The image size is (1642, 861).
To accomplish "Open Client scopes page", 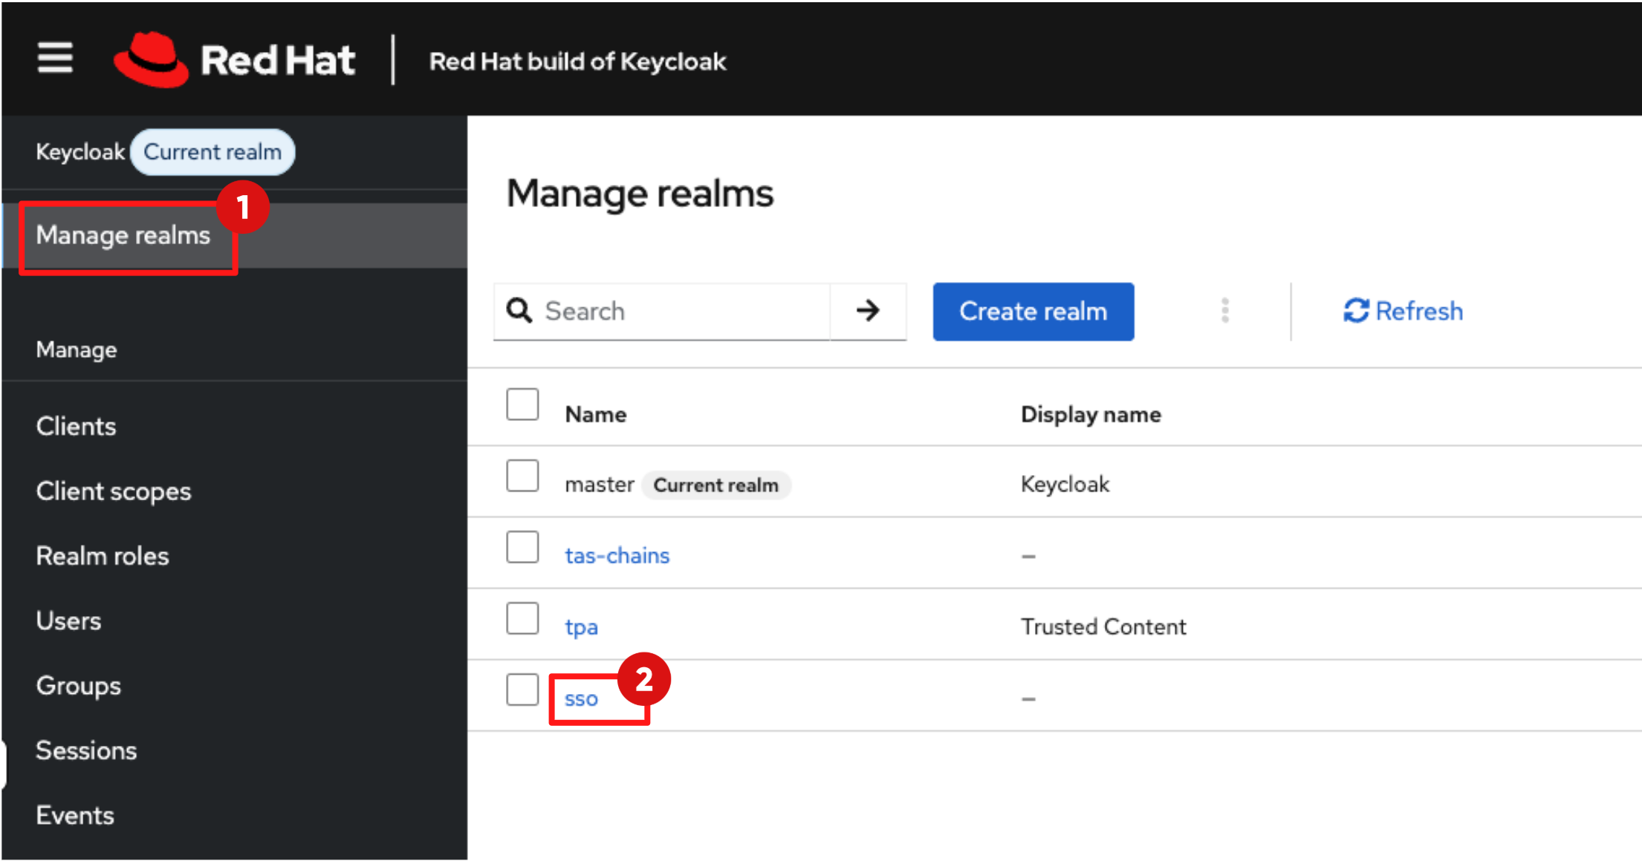I will click(113, 491).
